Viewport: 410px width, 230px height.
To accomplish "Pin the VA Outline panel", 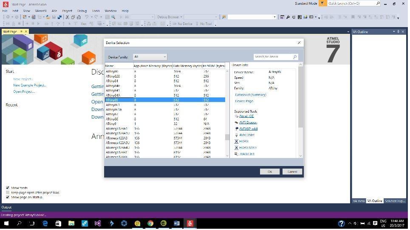I will [x=398, y=31].
